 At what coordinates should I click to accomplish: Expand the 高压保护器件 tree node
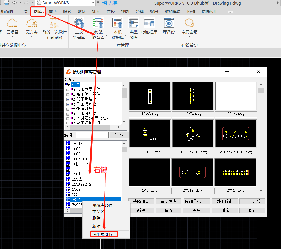point(68,94)
